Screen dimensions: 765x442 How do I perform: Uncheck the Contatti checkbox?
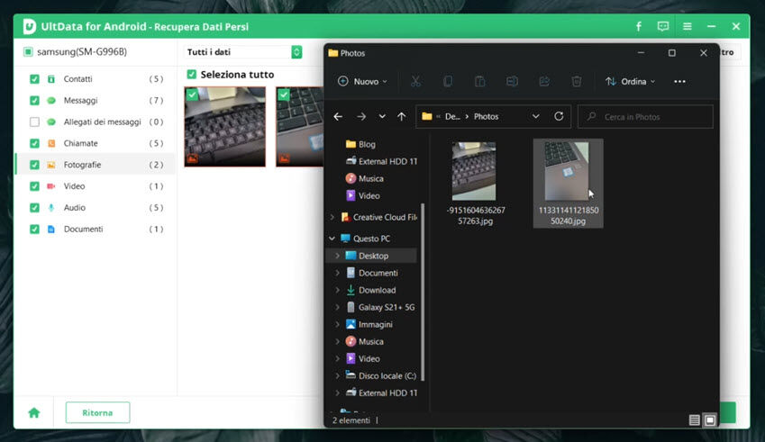[x=34, y=78]
